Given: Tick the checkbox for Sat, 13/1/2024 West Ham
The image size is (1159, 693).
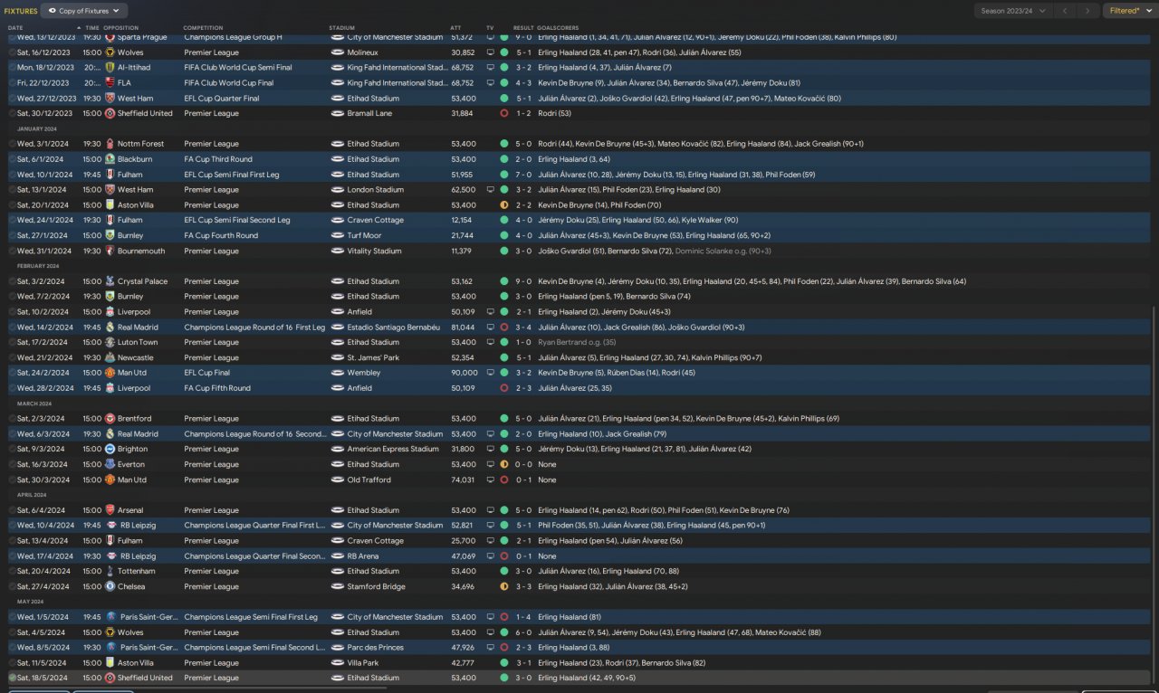Looking at the screenshot, I should coord(12,190).
